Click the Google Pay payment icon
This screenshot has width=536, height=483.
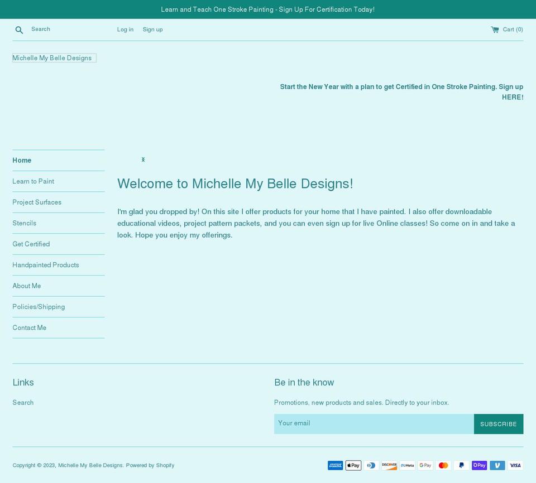(x=425, y=465)
